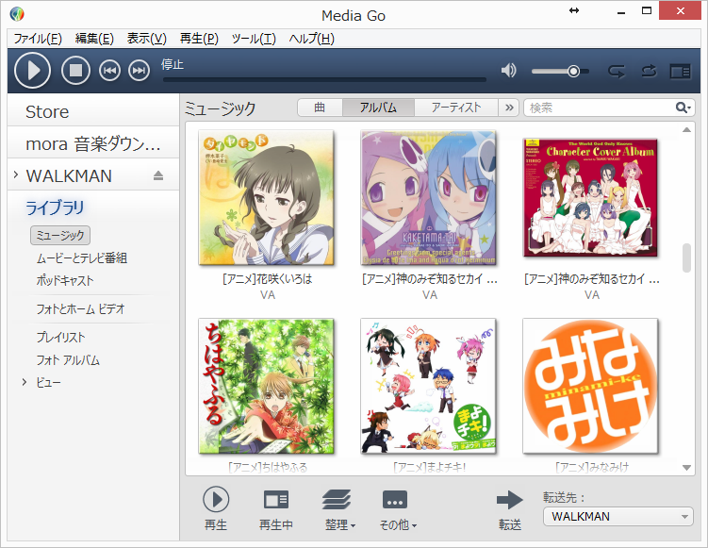708x548 pixels.
Task: Select the 花咲くいろは album cover
Action: point(267,197)
